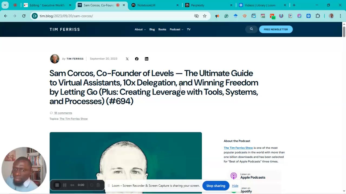Delete the Loom recording with trash icon
The height and width of the screenshot is (194, 346).
pyautogui.click(x=98, y=185)
